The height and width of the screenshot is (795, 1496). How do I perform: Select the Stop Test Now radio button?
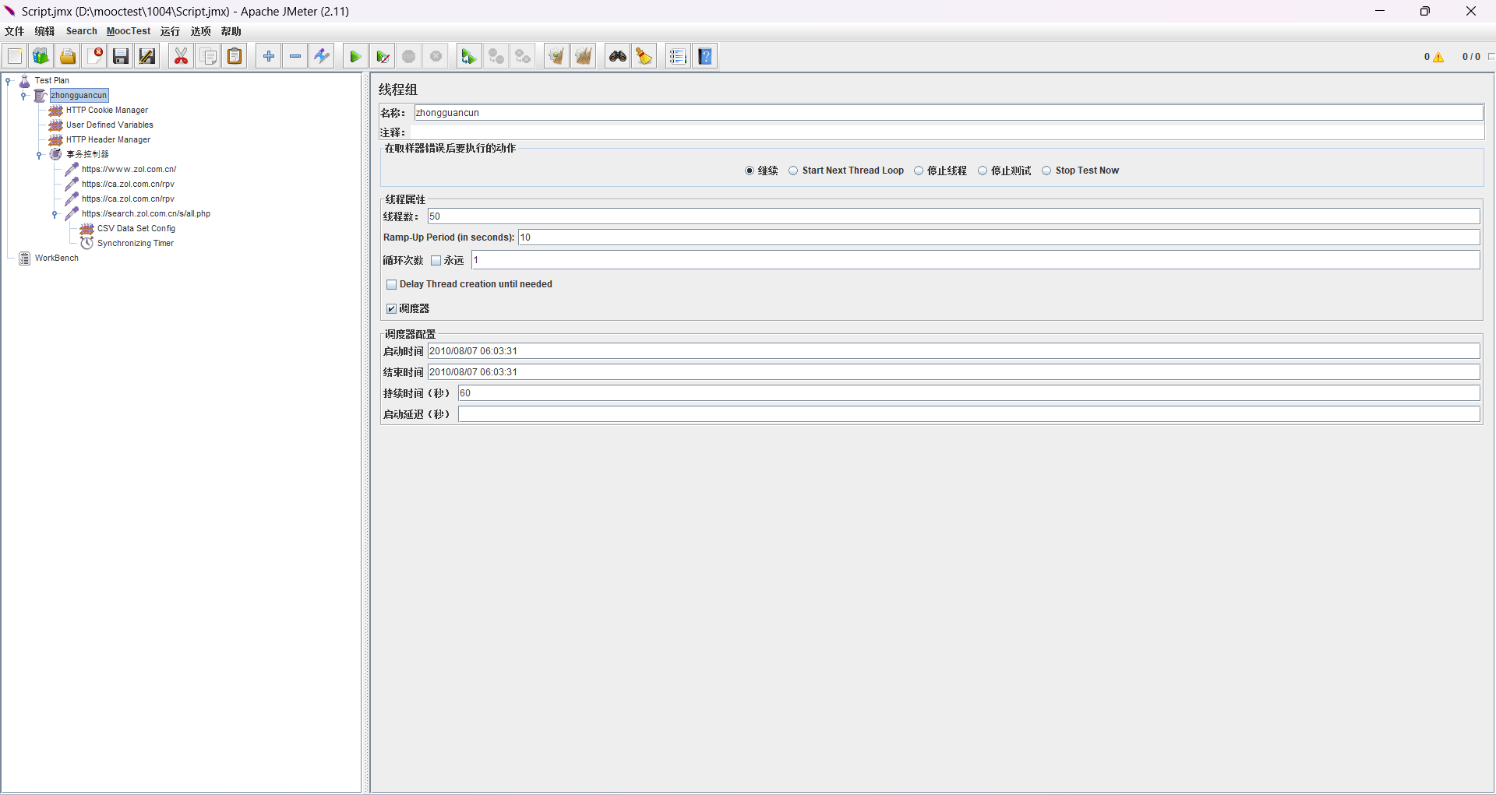1046,171
